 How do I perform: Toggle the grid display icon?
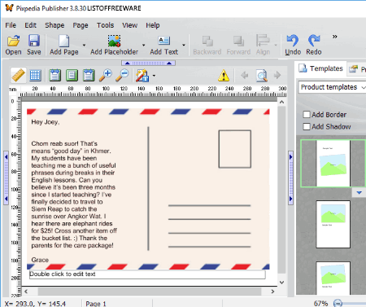(x=35, y=75)
